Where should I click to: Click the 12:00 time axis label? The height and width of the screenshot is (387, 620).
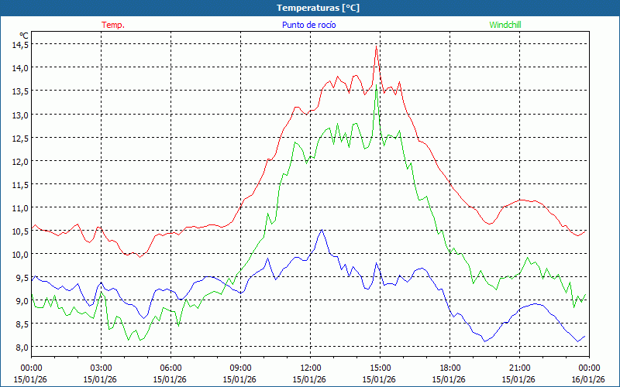coord(310,368)
